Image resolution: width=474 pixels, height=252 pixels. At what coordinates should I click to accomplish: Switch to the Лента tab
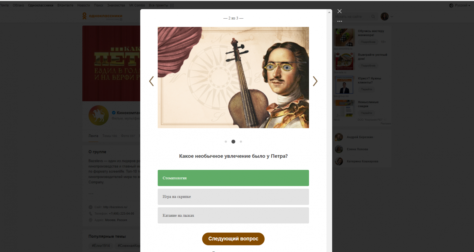coord(93,136)
